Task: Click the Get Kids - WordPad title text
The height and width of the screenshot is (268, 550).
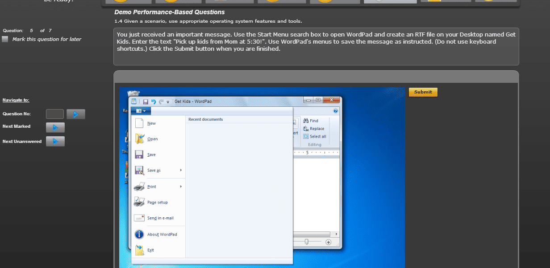Action: [x=193, y=102]
